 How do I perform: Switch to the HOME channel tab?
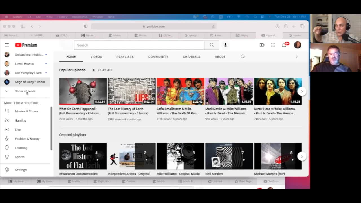[x=71, y=57]
